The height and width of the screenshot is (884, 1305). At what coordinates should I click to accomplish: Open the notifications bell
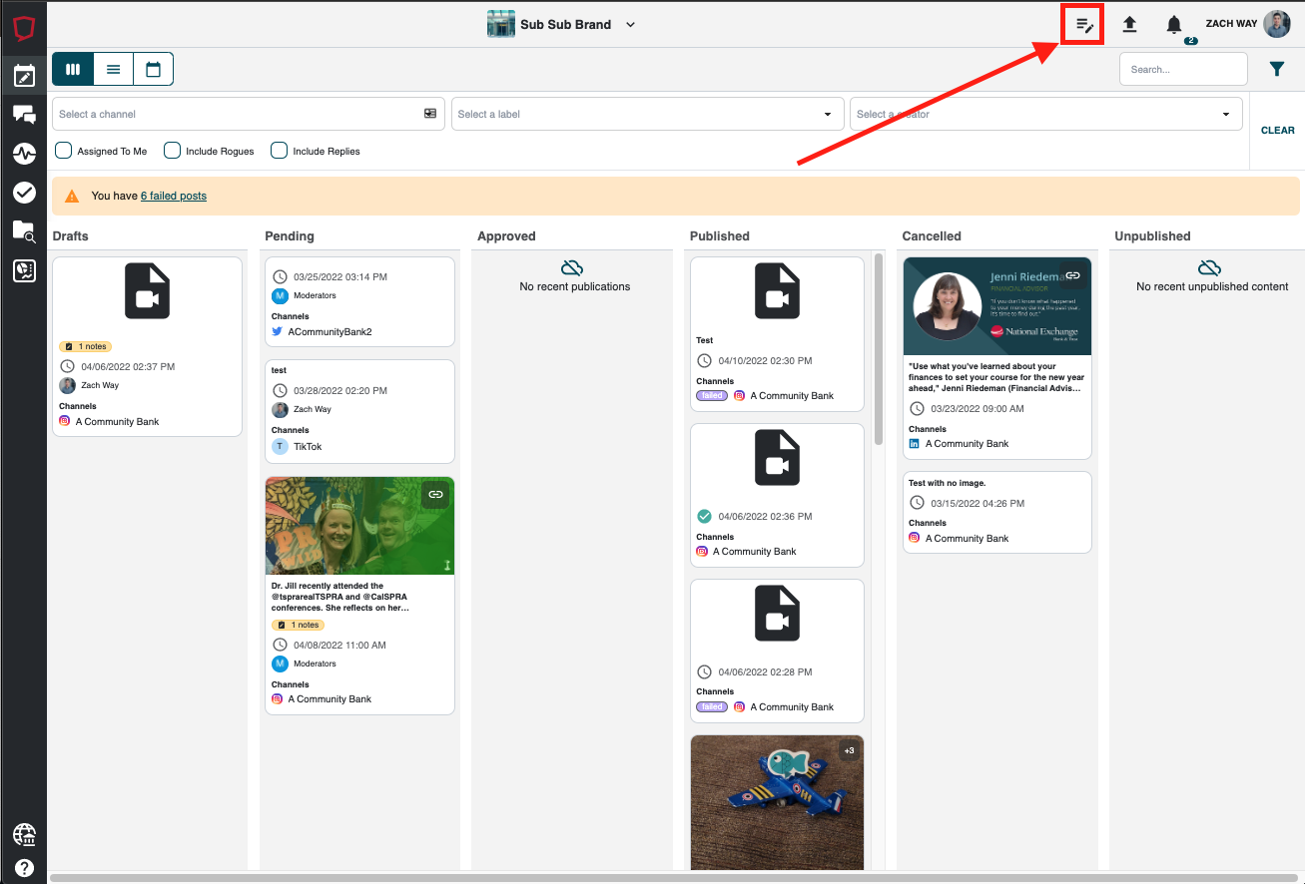1174,25
